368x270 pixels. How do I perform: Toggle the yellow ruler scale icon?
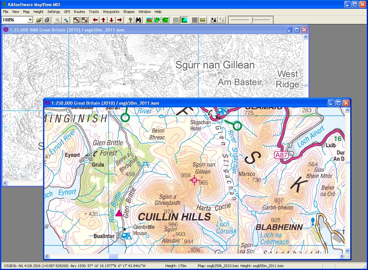point(202,20)
